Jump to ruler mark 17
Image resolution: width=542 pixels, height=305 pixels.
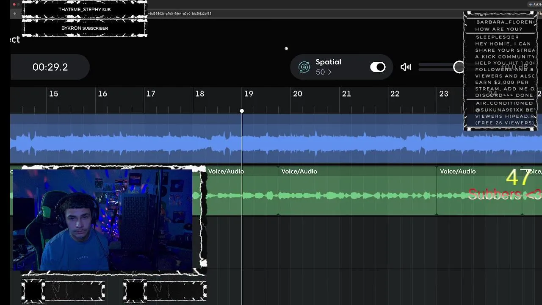click(151, 94)
